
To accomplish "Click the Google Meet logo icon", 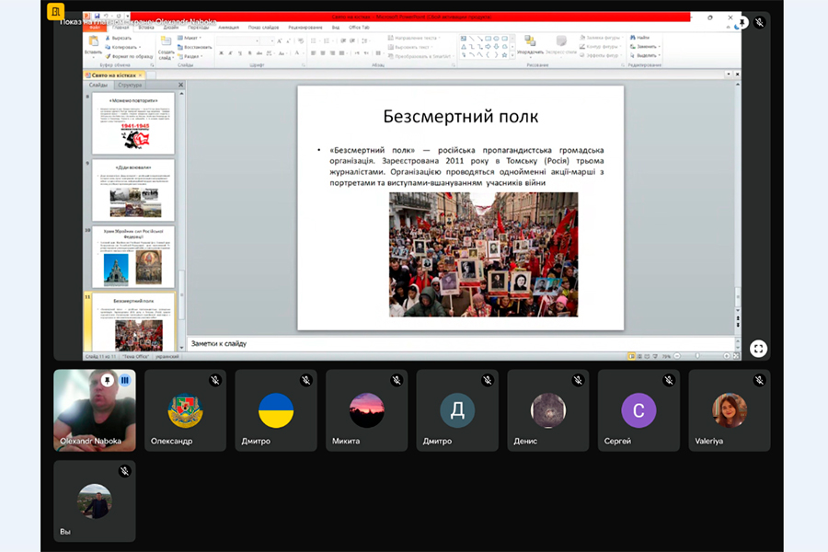I will tap(57, 11).
